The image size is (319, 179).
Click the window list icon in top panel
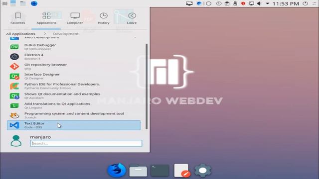click(13, 3)
